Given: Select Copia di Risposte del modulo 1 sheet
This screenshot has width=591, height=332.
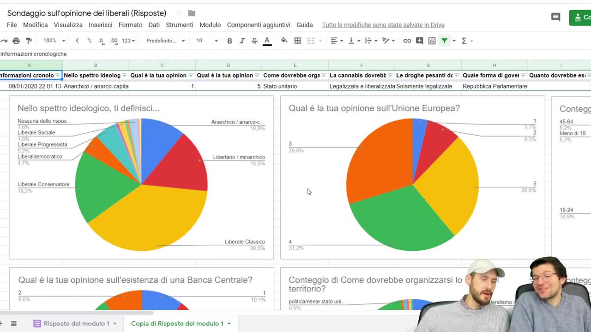Looking at the screenshot, I should coord(177,324).
